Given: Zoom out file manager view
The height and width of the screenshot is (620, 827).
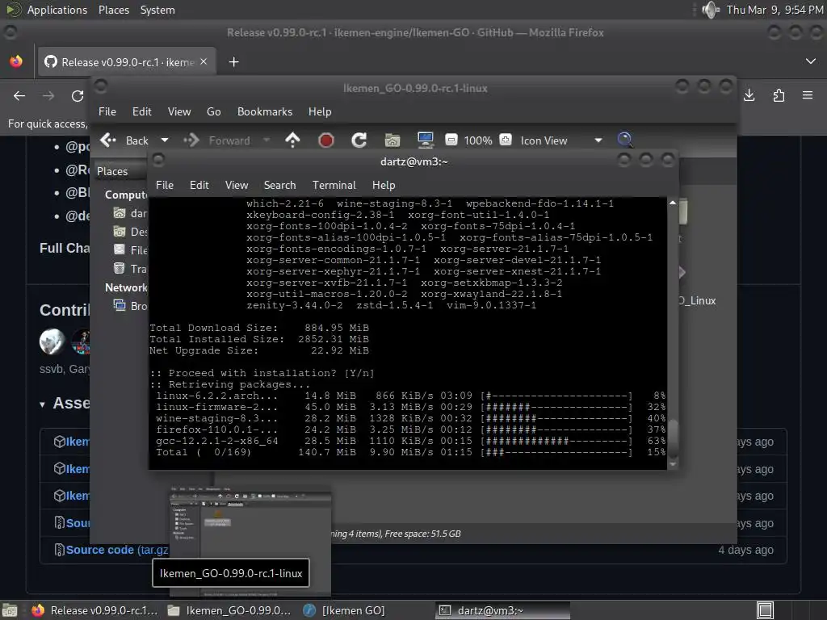Looking at the screenshot, I should tap(451, 140).
